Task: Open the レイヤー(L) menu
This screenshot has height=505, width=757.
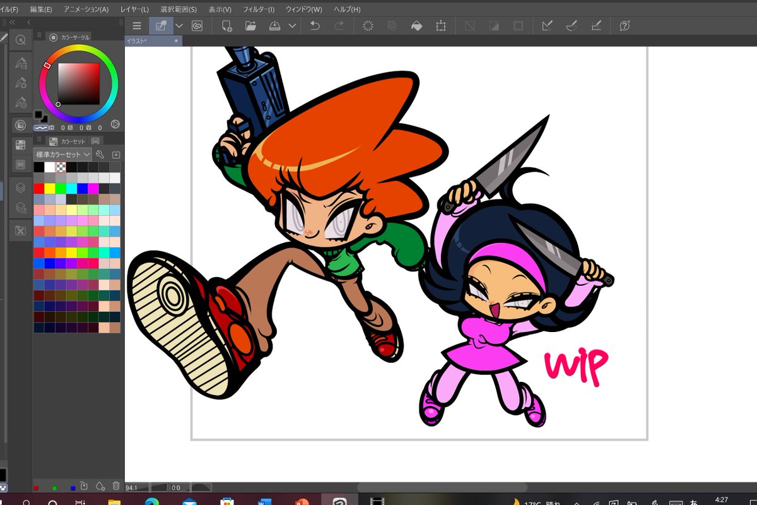Action: (x=134, y=9)
